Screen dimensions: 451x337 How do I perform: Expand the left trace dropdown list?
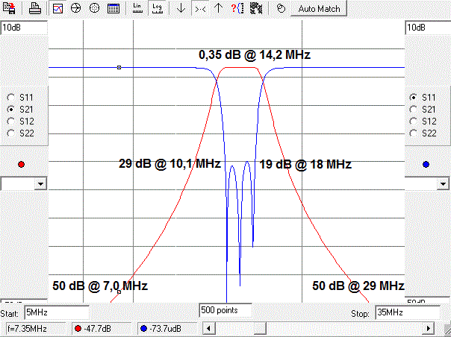point(40,183)
